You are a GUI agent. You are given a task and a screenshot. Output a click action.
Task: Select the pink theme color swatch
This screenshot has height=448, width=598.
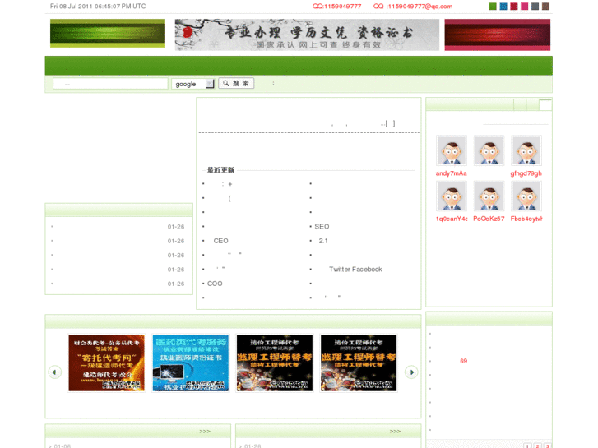[525, 6]
